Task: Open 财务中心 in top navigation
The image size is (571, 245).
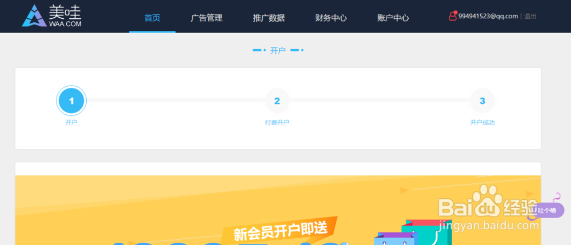Action: 331,18
